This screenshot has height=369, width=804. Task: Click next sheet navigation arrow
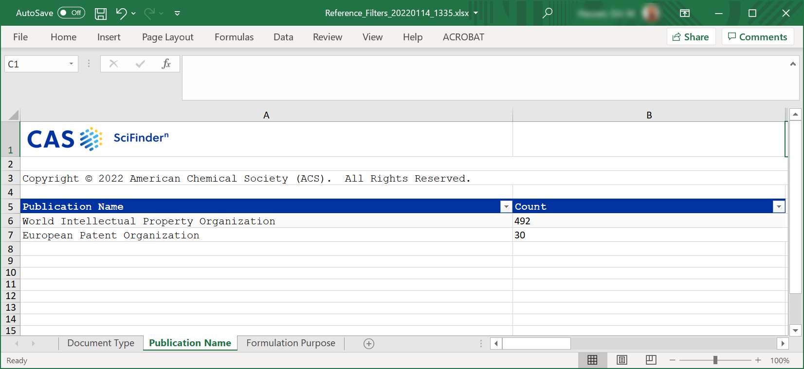point(33,343)
